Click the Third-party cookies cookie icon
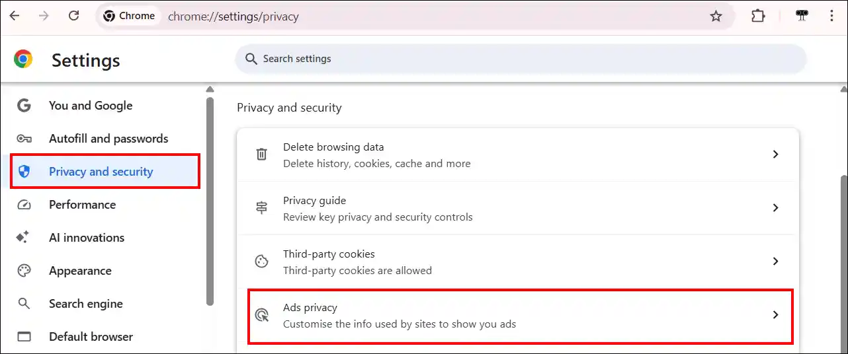848x354 pixels. [x=262, y=262]
